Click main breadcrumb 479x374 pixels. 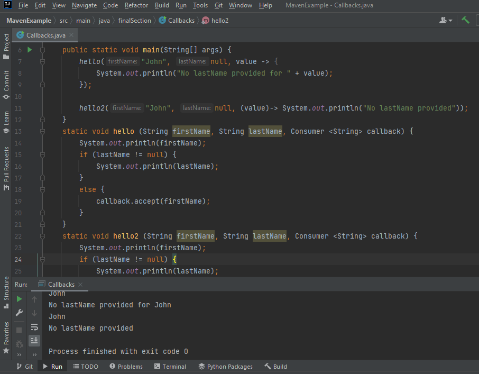83,21
